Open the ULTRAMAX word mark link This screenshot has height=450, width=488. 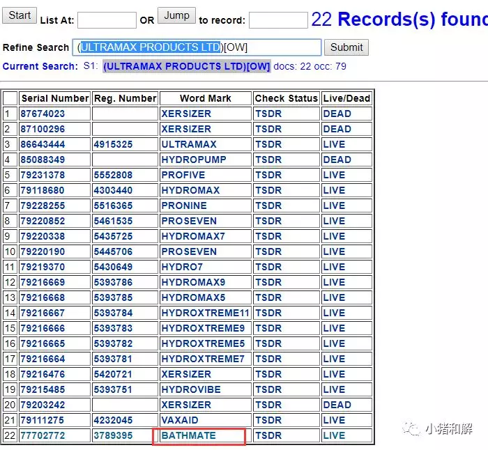pos(189,144)
